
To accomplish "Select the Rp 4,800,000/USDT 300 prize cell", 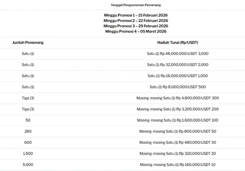I will tap(178, 98).
